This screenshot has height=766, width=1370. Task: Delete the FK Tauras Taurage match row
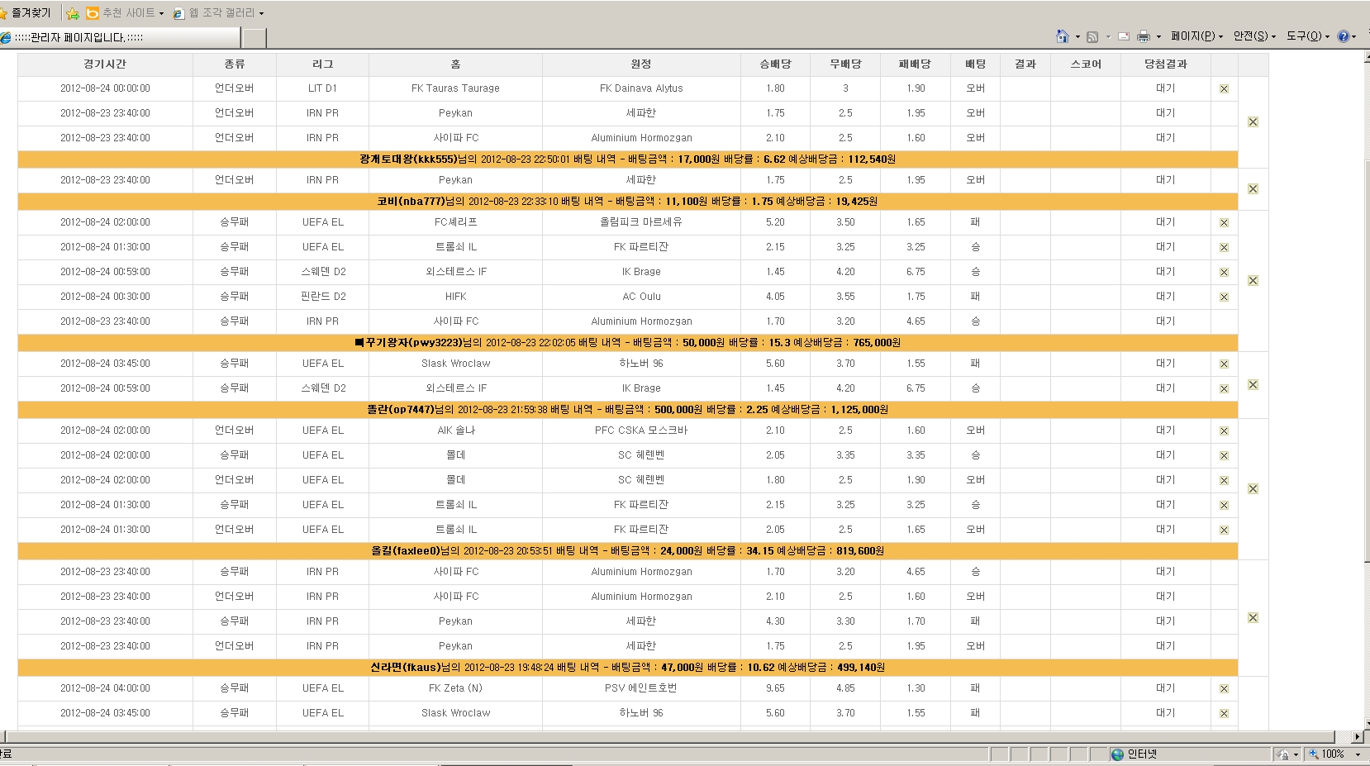click(x=1224, y=88)
